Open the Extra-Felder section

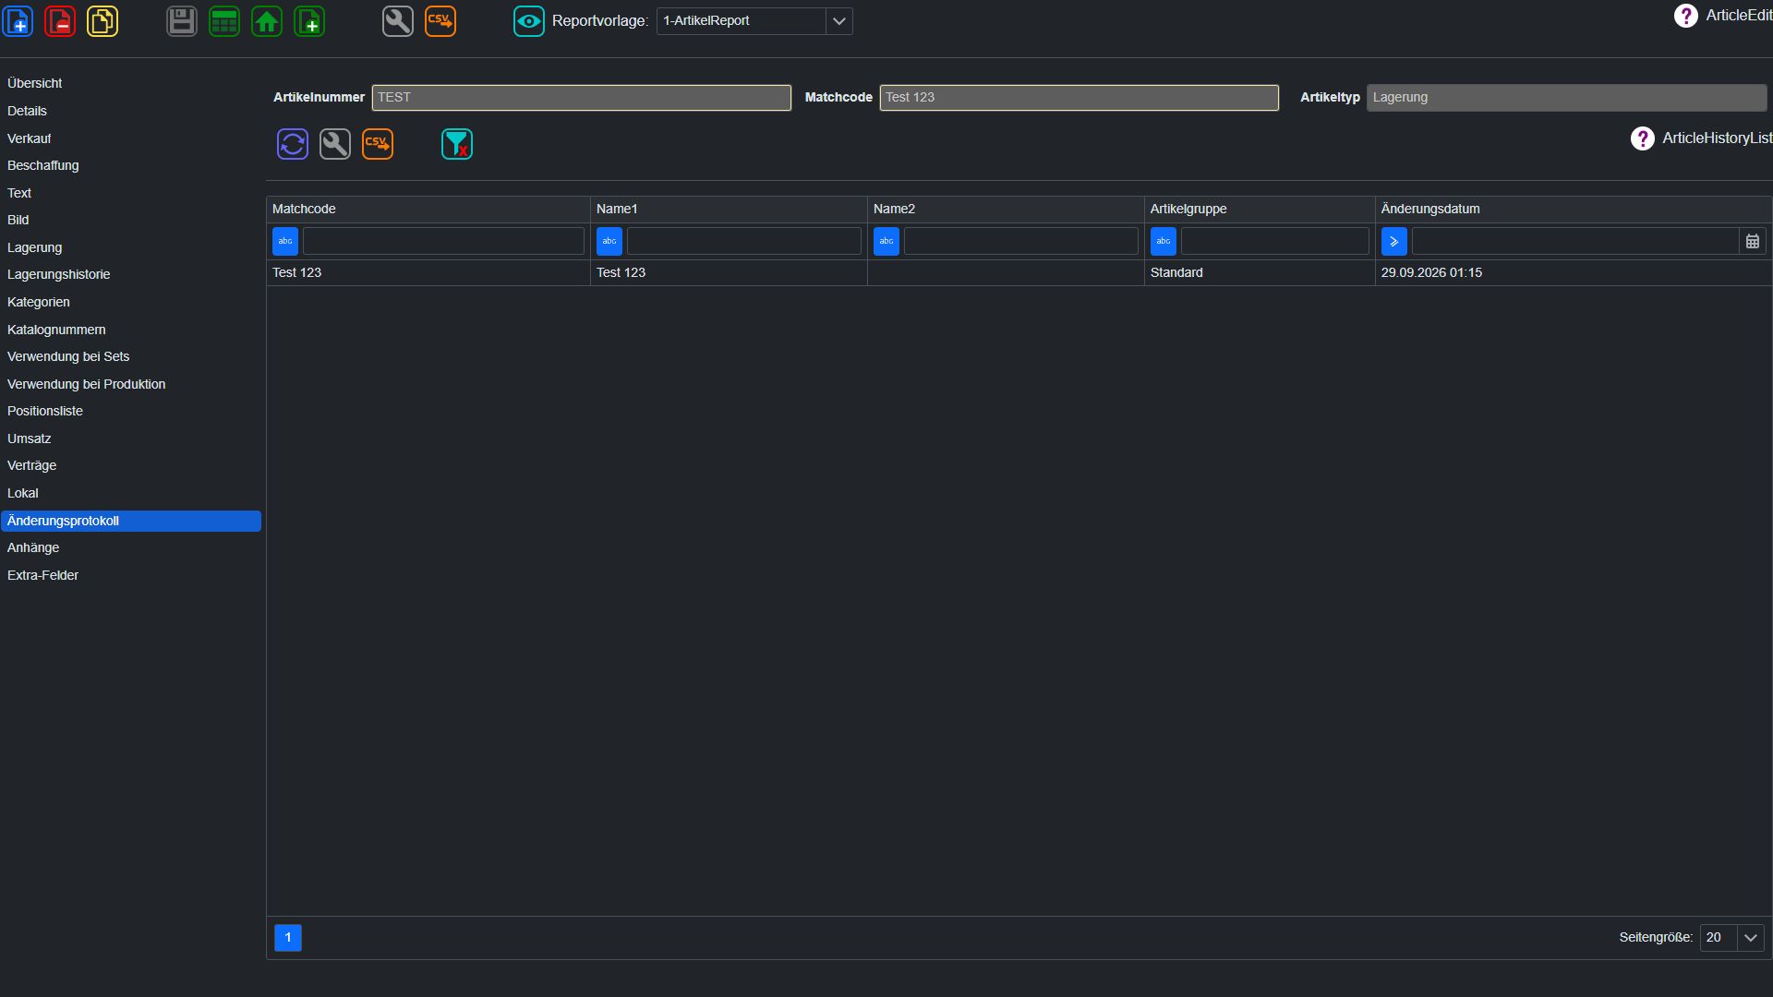point(43,575)
